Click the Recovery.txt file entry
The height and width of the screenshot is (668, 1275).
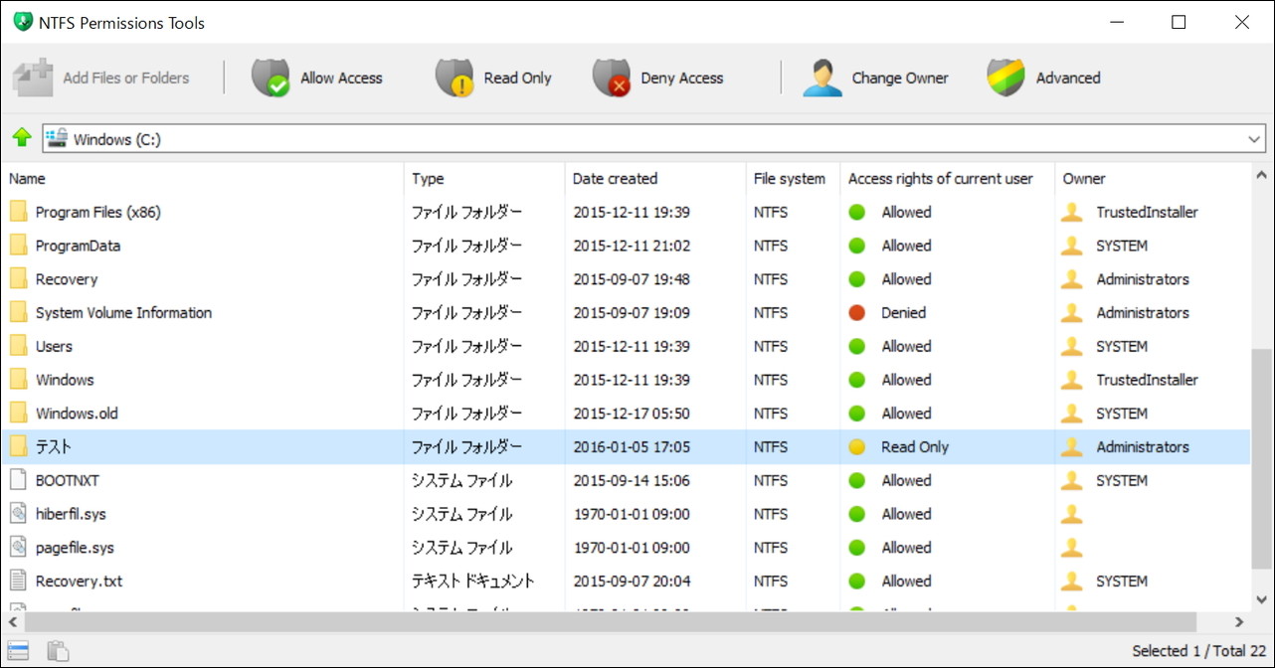tap(80, 581)
